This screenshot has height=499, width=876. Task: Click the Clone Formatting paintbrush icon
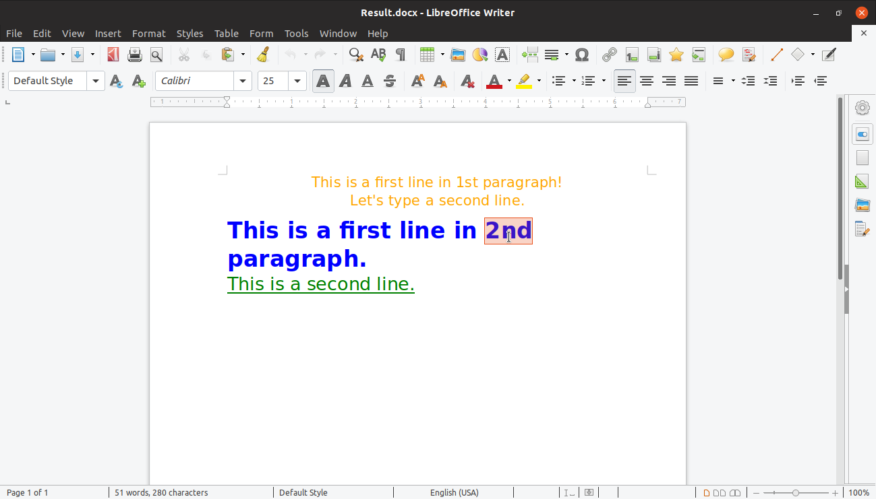[264, 55]
